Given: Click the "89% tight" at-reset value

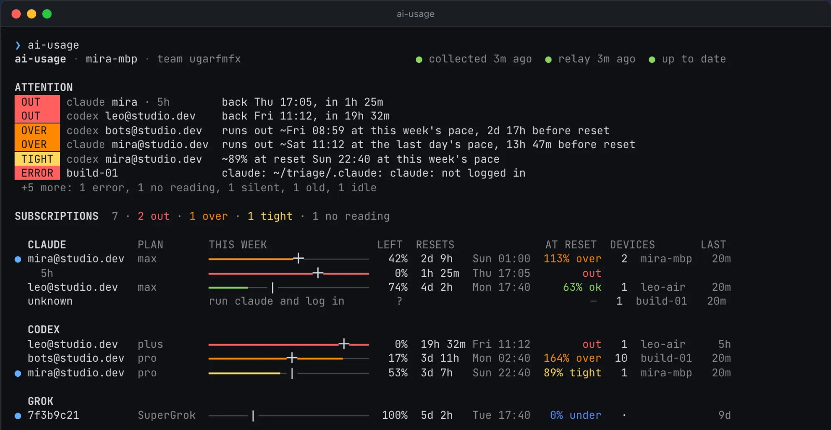Looking at the screenshot, I should pos(573,373).
